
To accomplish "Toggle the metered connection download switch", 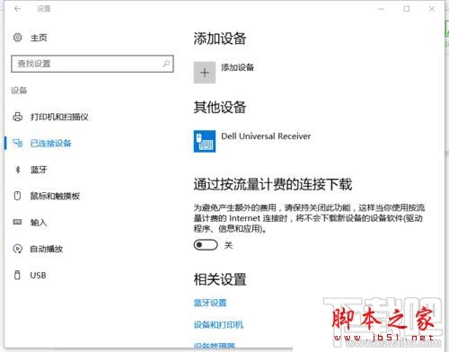I will [206, 245].
